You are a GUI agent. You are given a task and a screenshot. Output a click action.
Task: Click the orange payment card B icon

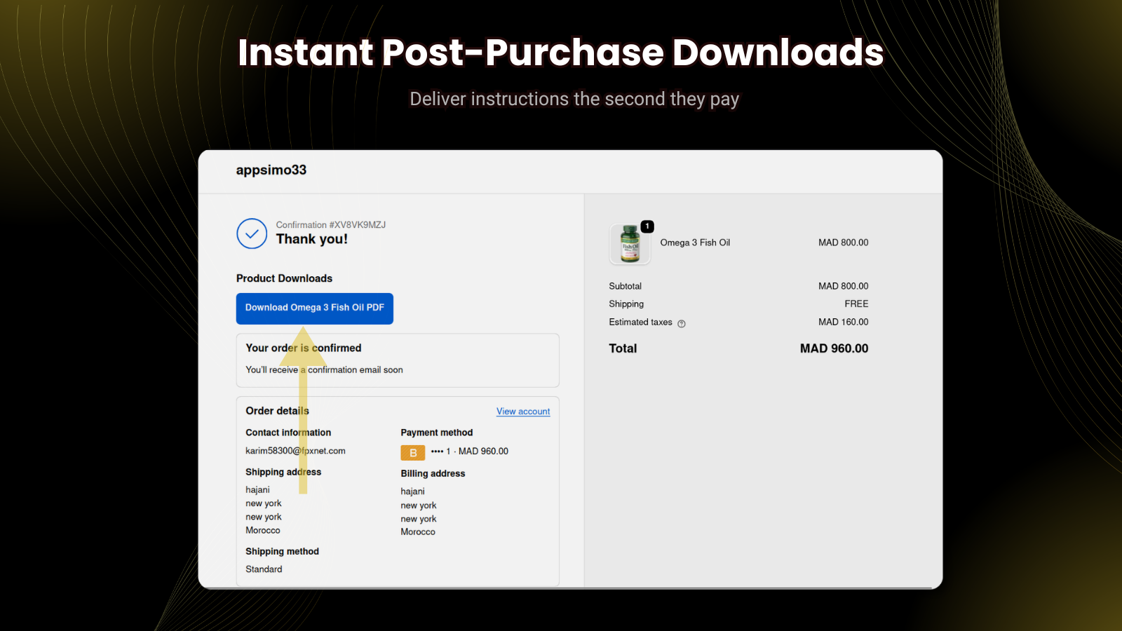point(412,452)
